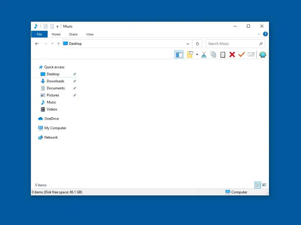Click the Paste clipboard icon
The image size is (301, 225).
point(223,54)
